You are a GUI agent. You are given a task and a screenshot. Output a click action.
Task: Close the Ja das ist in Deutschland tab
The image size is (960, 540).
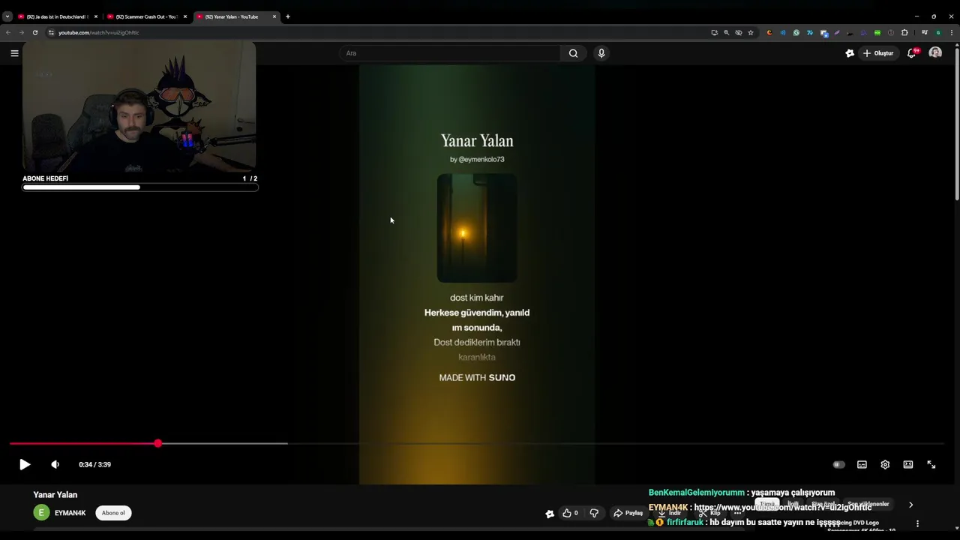click(x=95, y=16)
